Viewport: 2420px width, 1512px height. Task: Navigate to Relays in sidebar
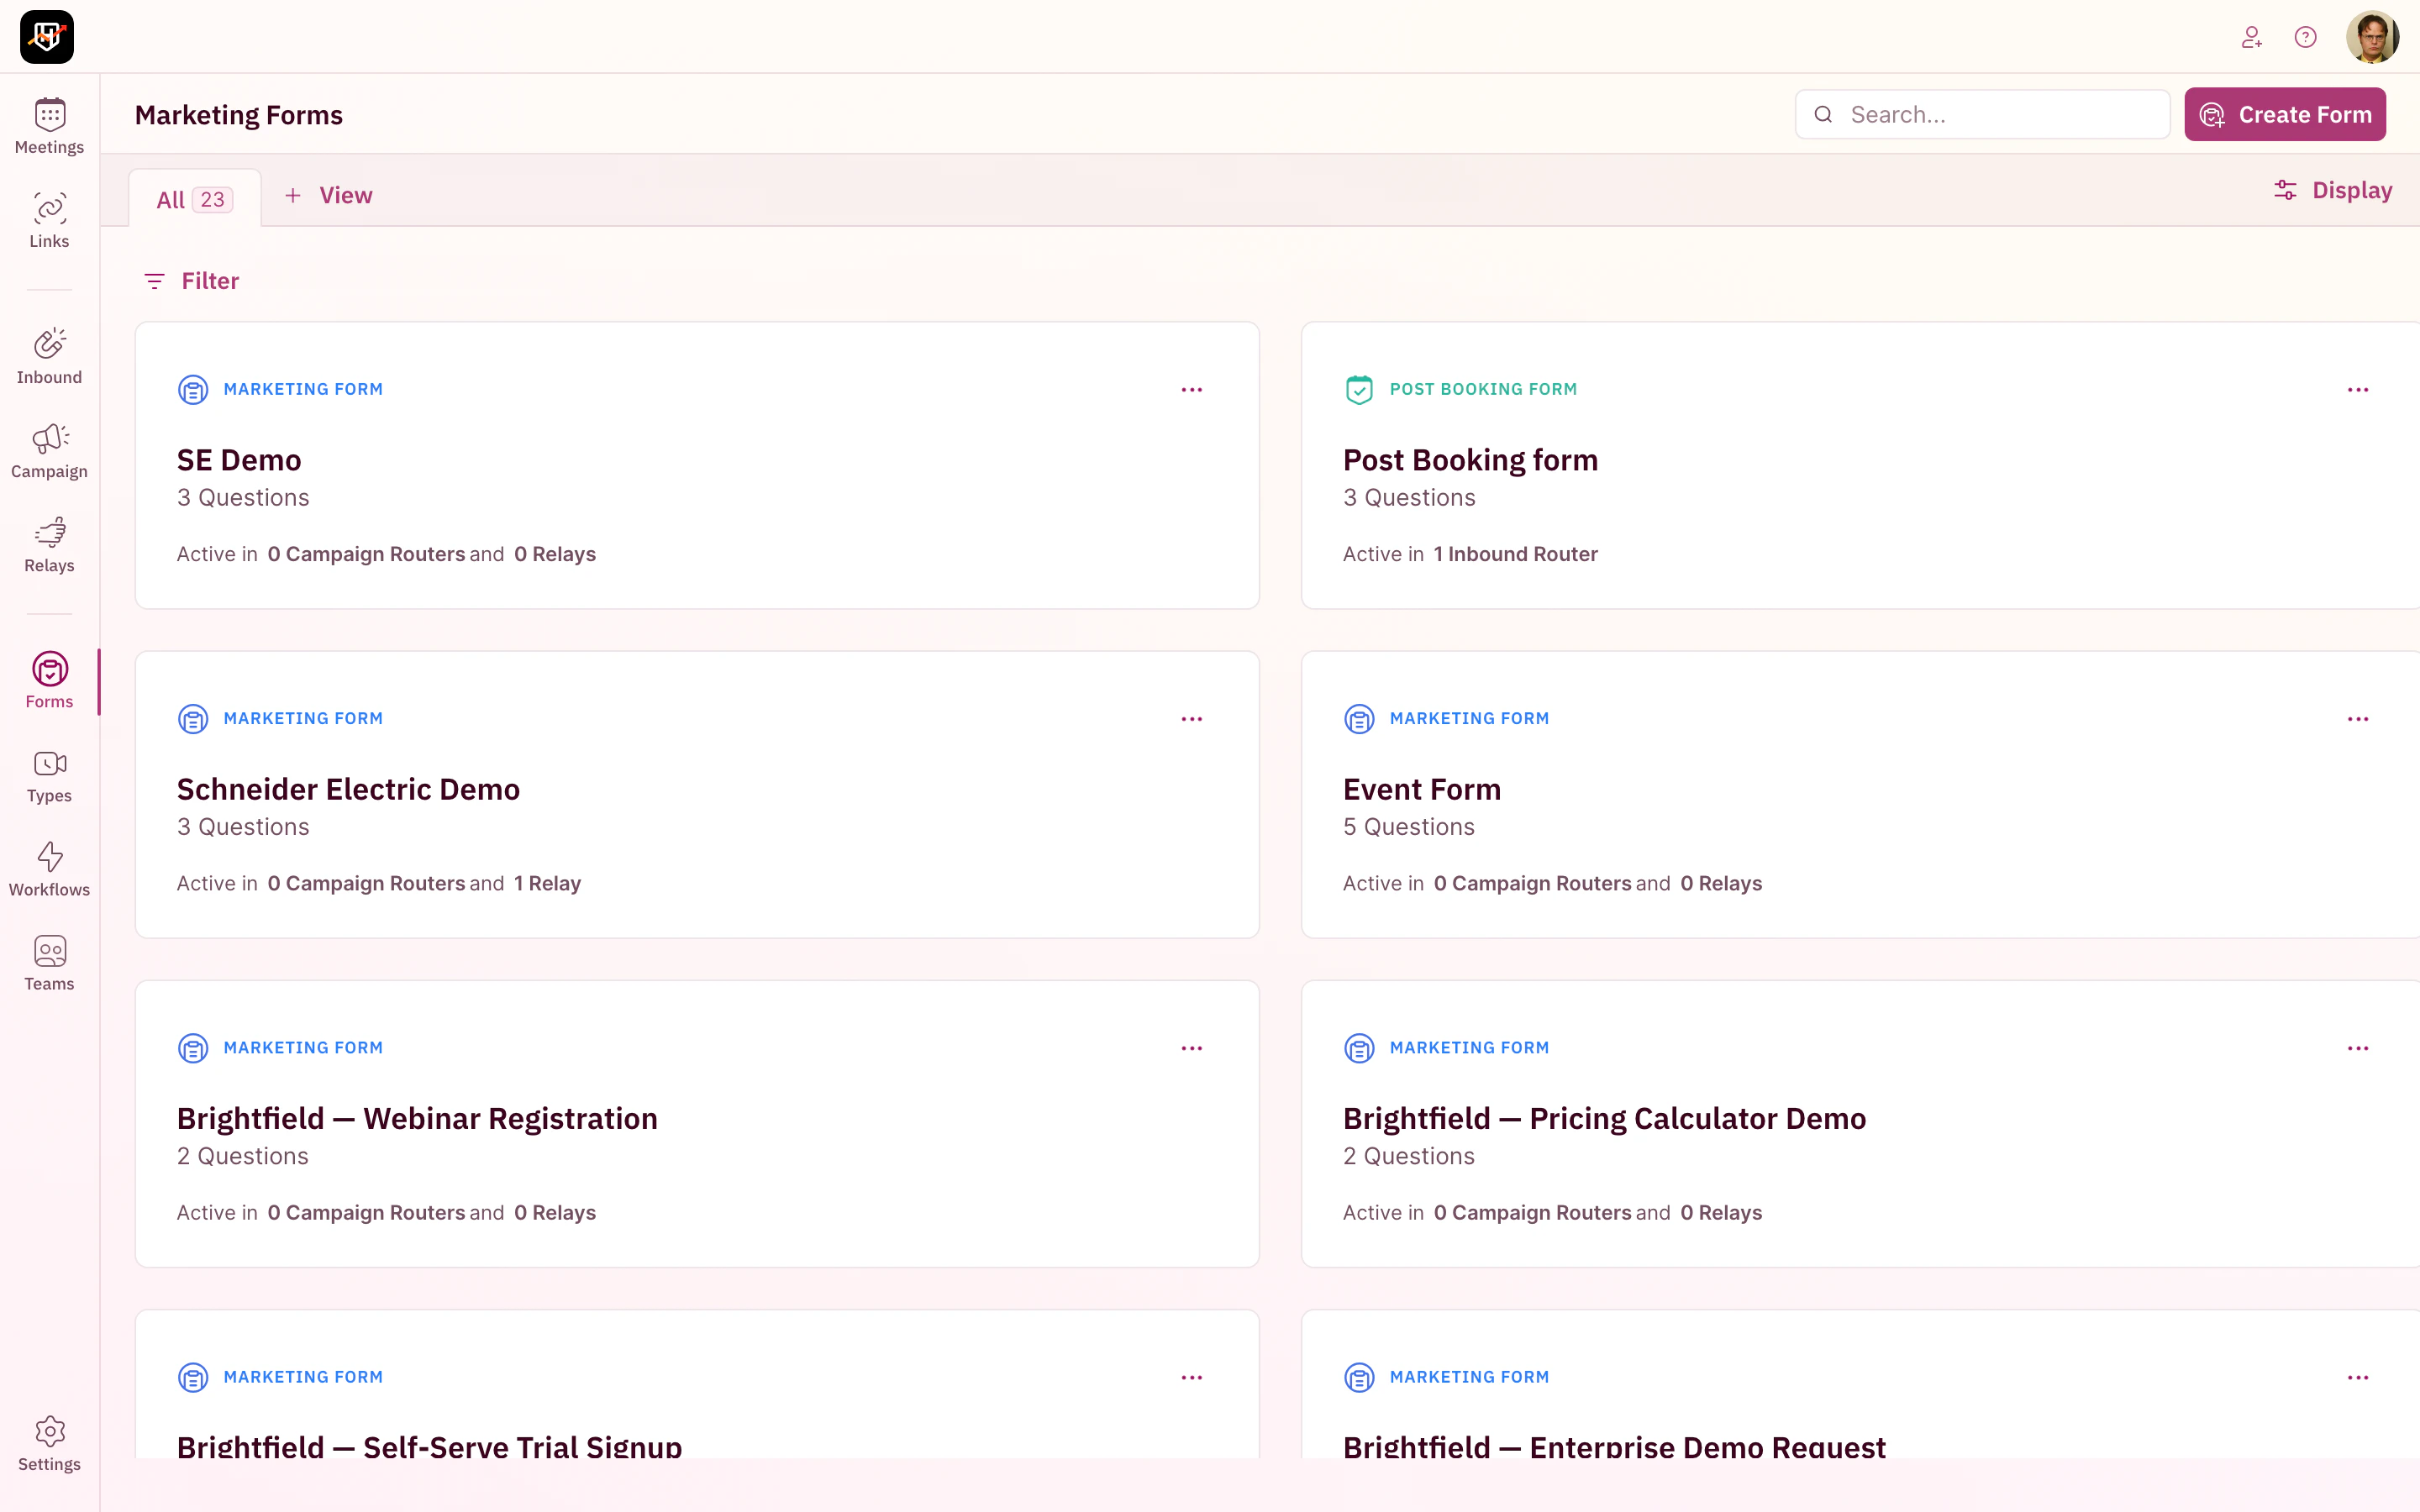click(49, 545)
